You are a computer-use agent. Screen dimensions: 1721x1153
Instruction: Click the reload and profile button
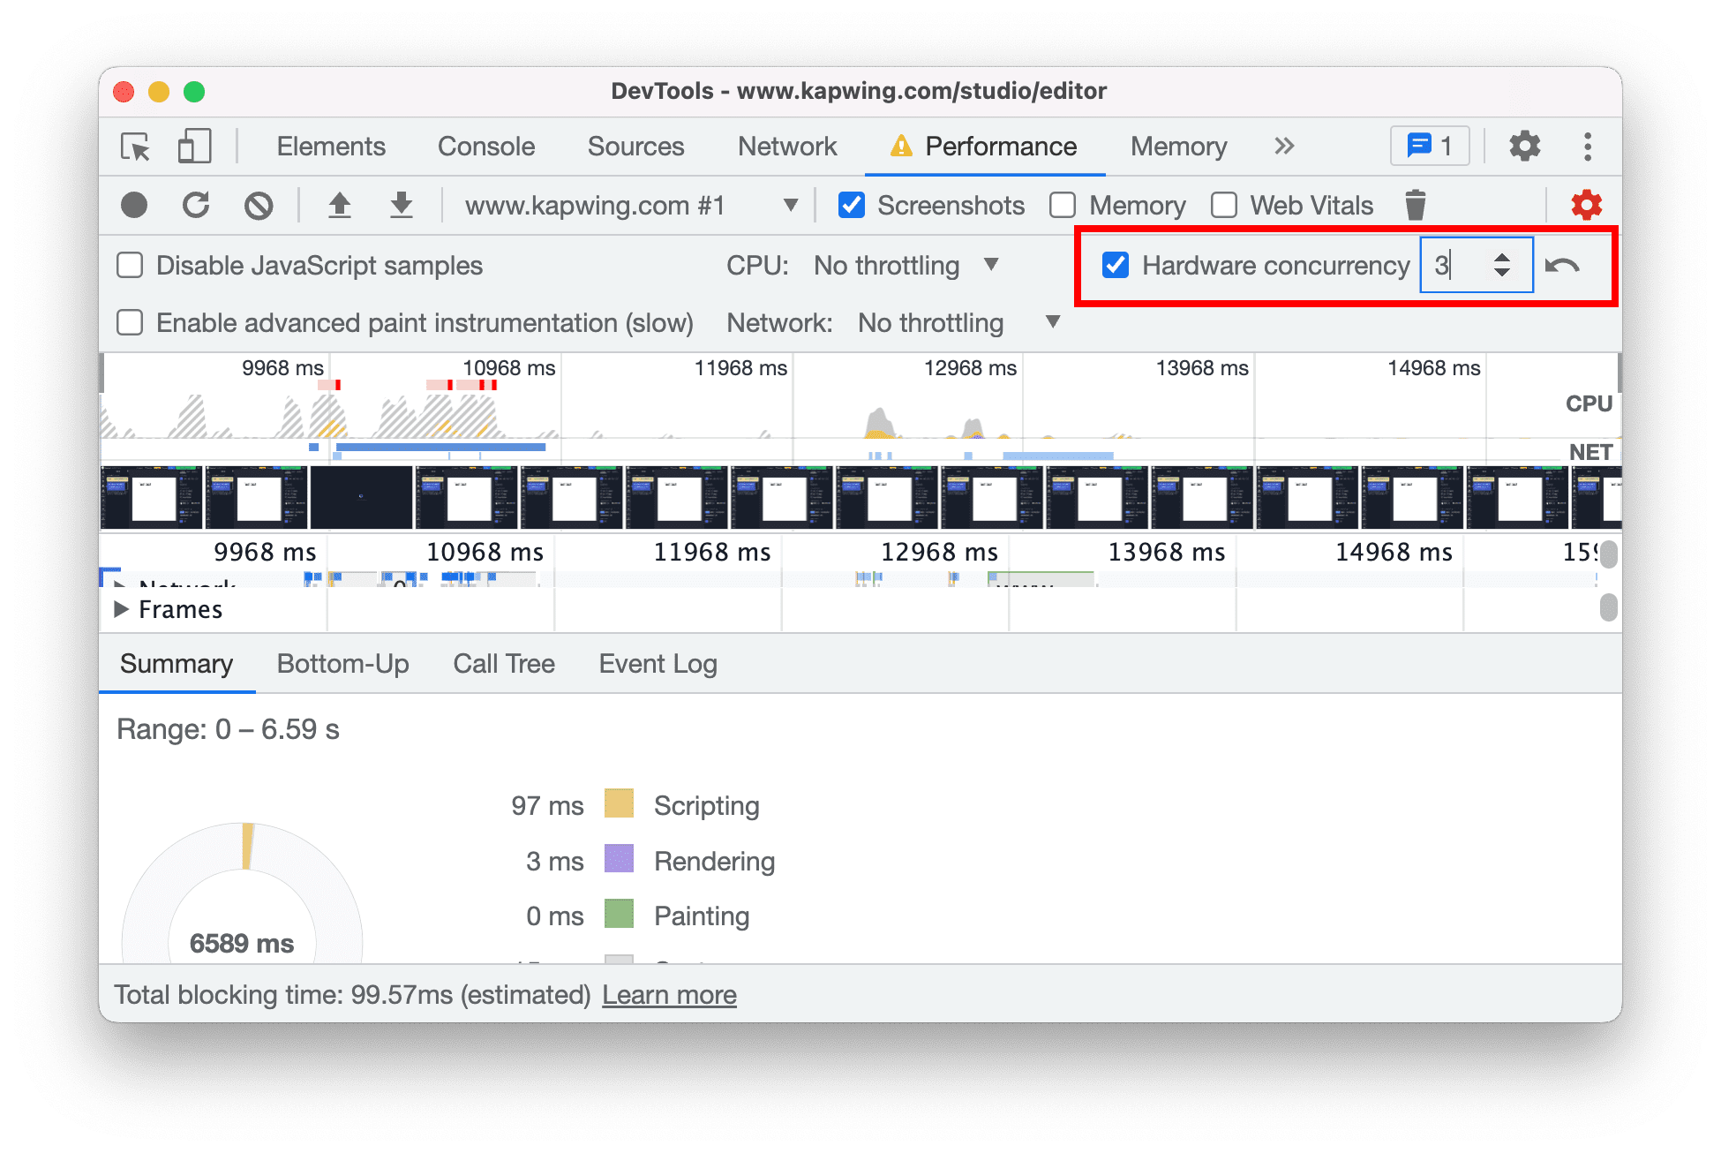point(196,203)
